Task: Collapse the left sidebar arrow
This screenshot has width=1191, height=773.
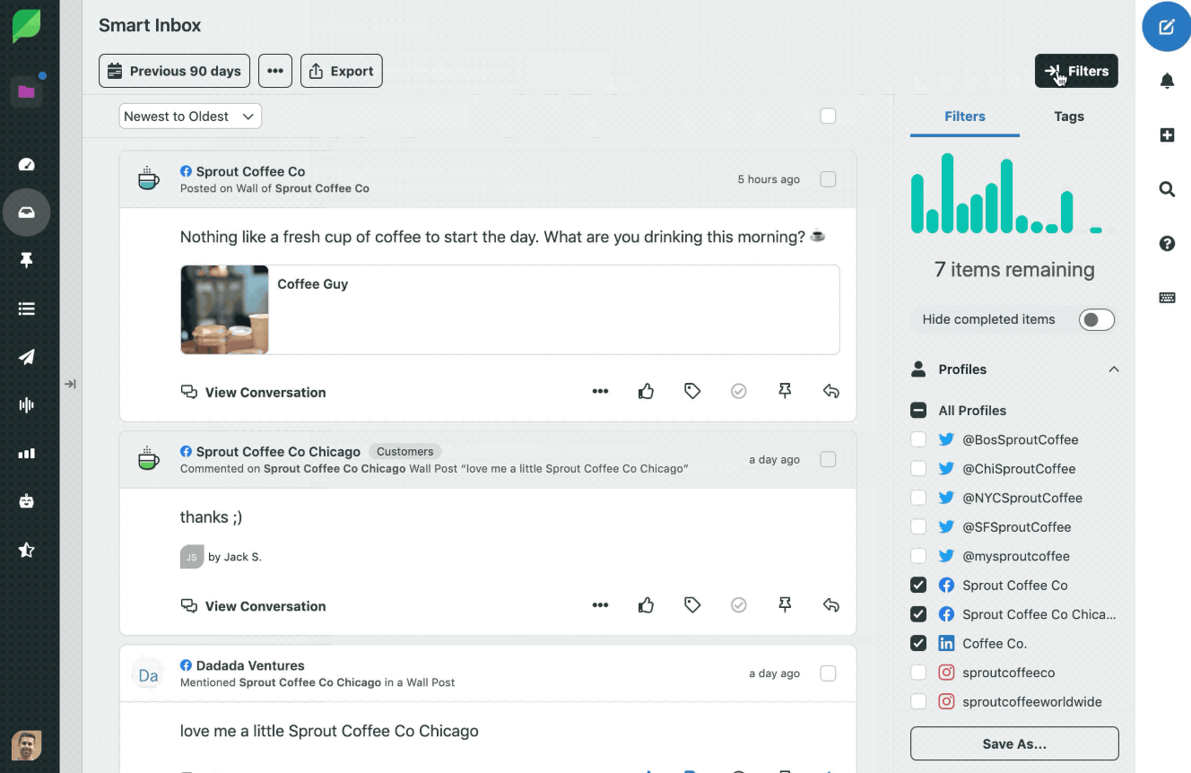Action: (70, 384)
